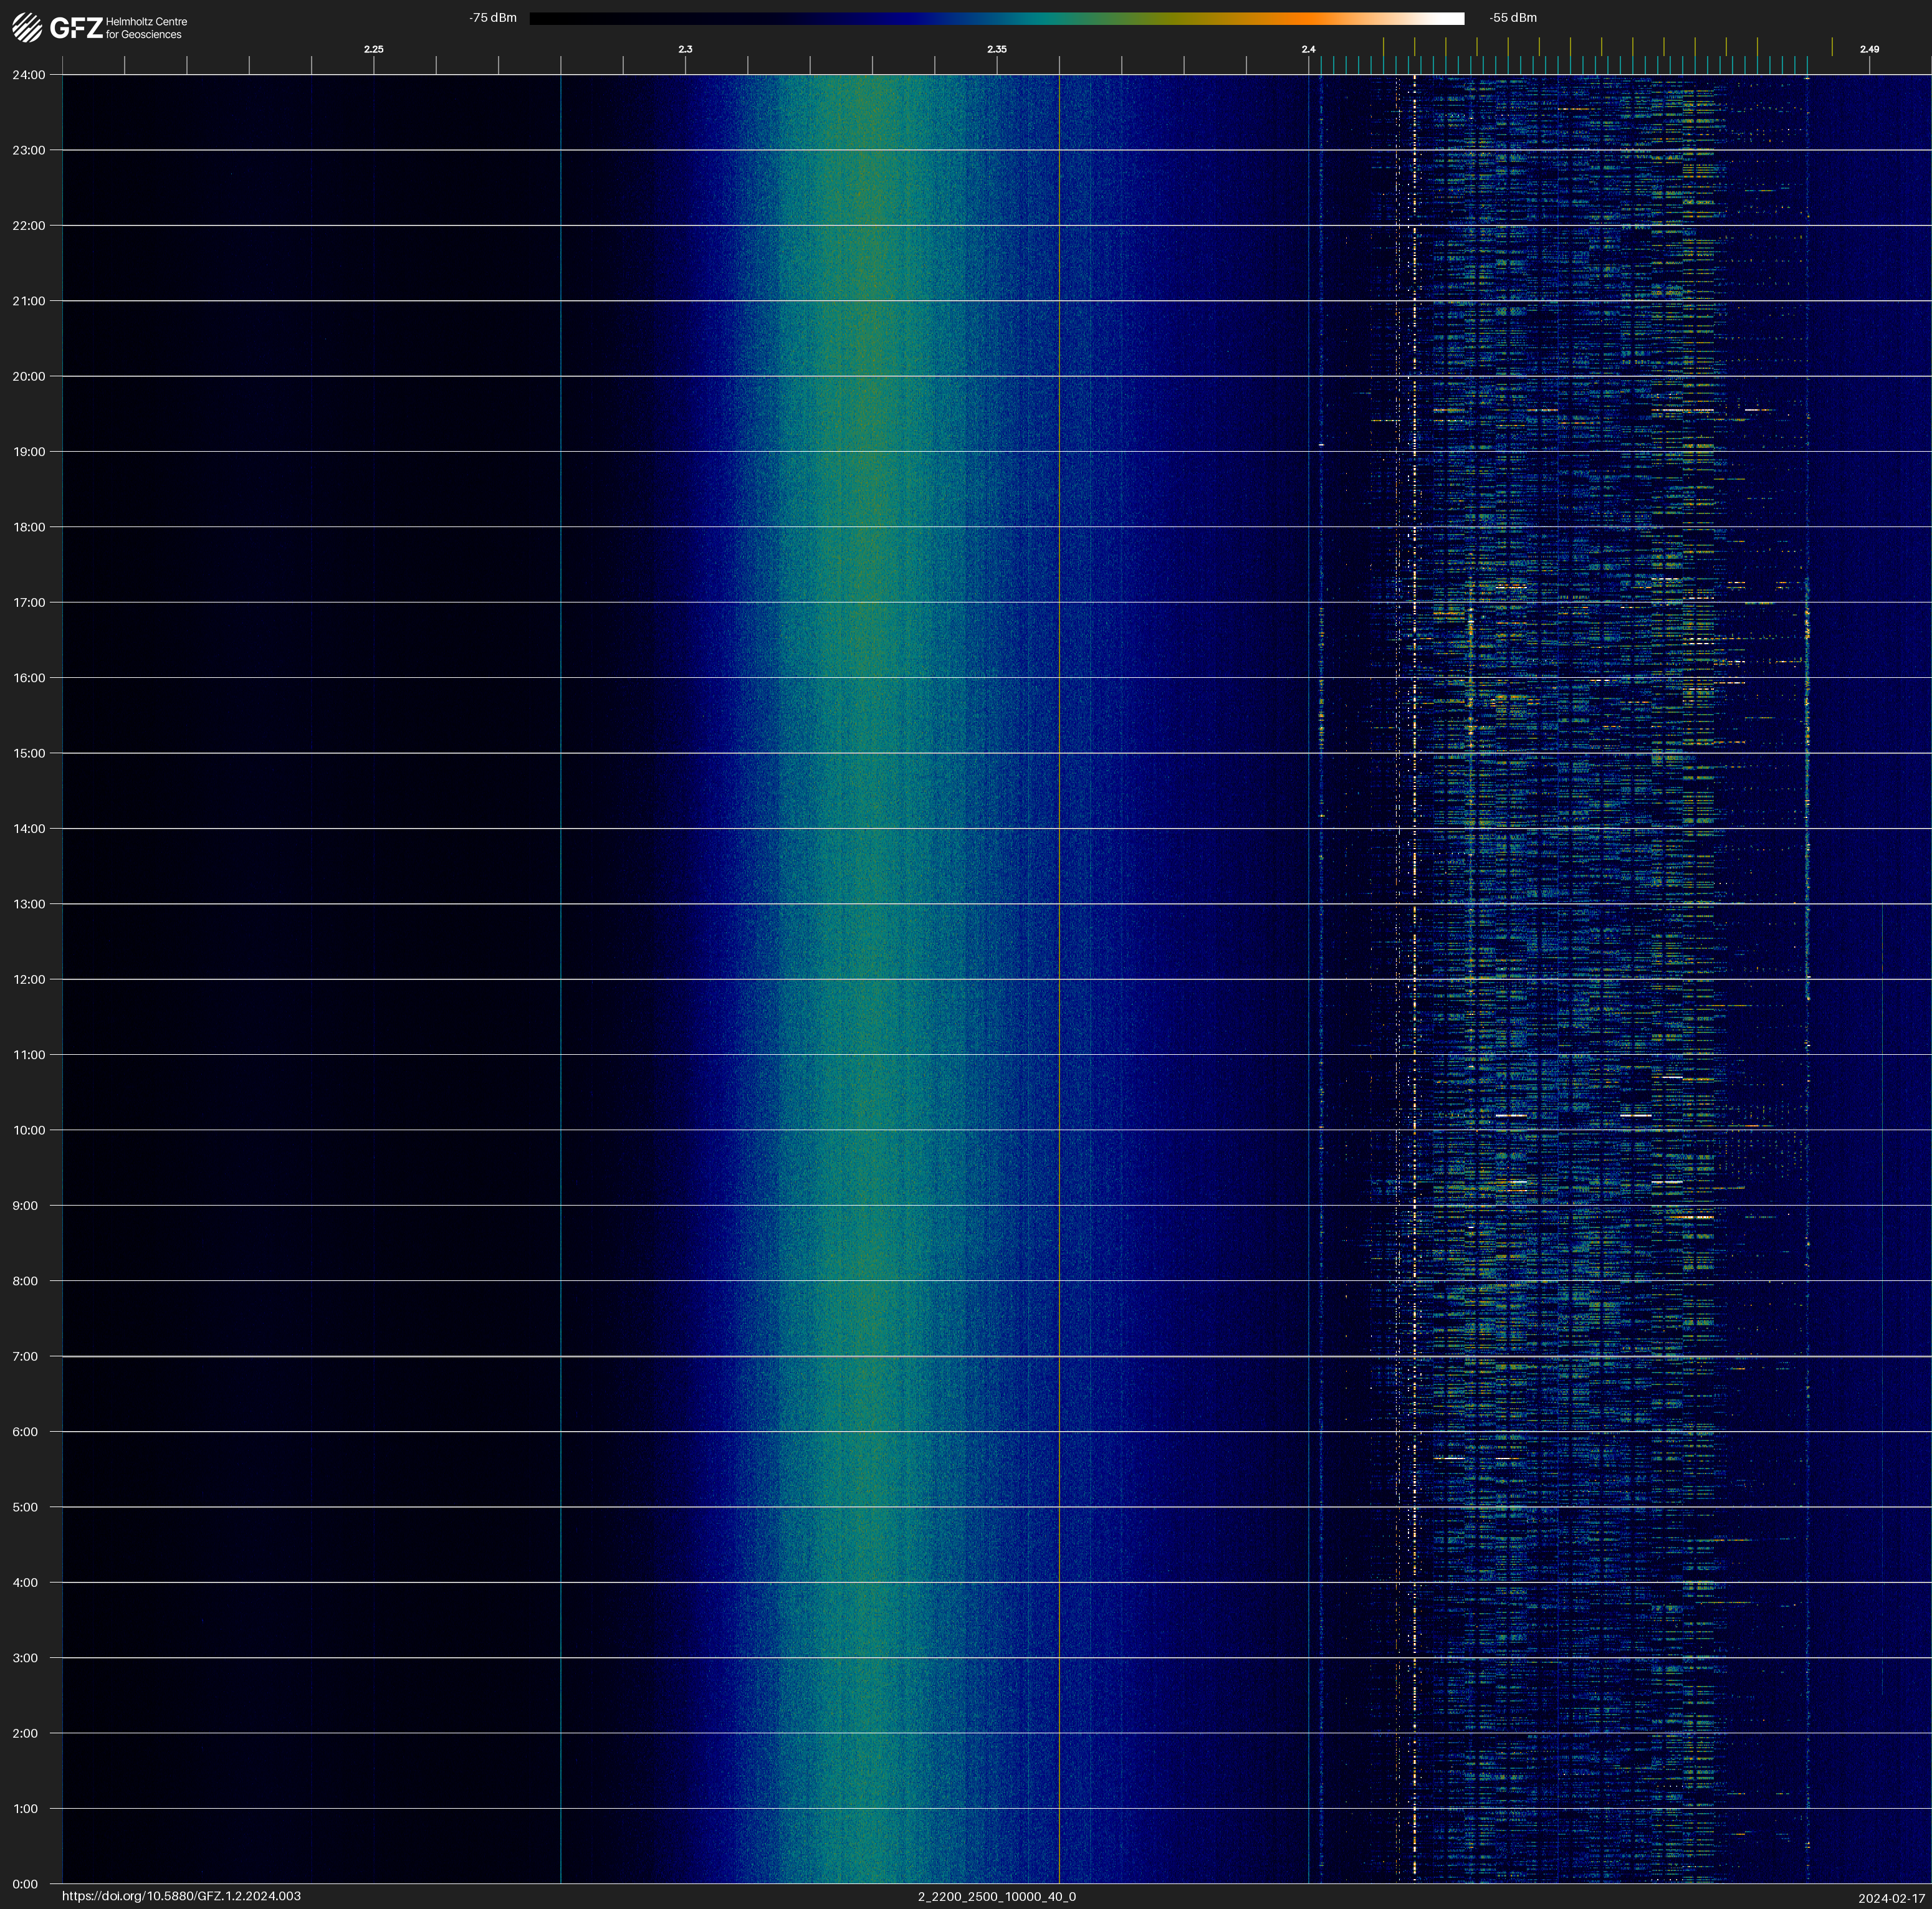Click the 2.25 frequency axis label

click(x=373, y=49)
